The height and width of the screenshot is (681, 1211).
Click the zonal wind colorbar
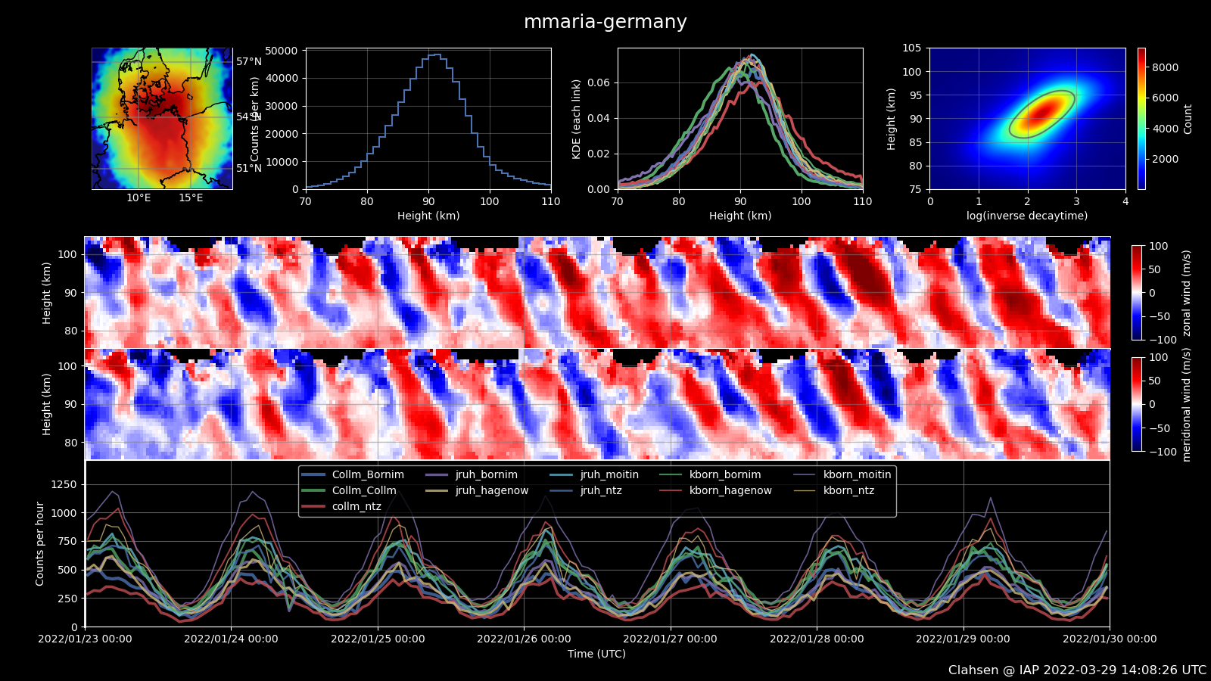(x=1137, y=293)
